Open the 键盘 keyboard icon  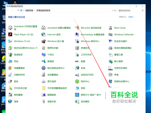(x=77, y=61)
